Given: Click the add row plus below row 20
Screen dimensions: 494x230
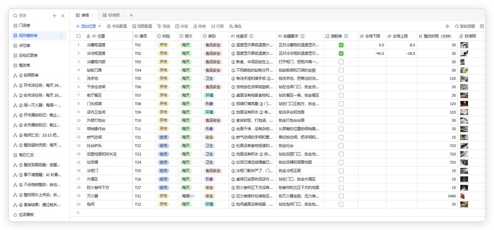Looking at the screenshot, I should tap(78, 212).
